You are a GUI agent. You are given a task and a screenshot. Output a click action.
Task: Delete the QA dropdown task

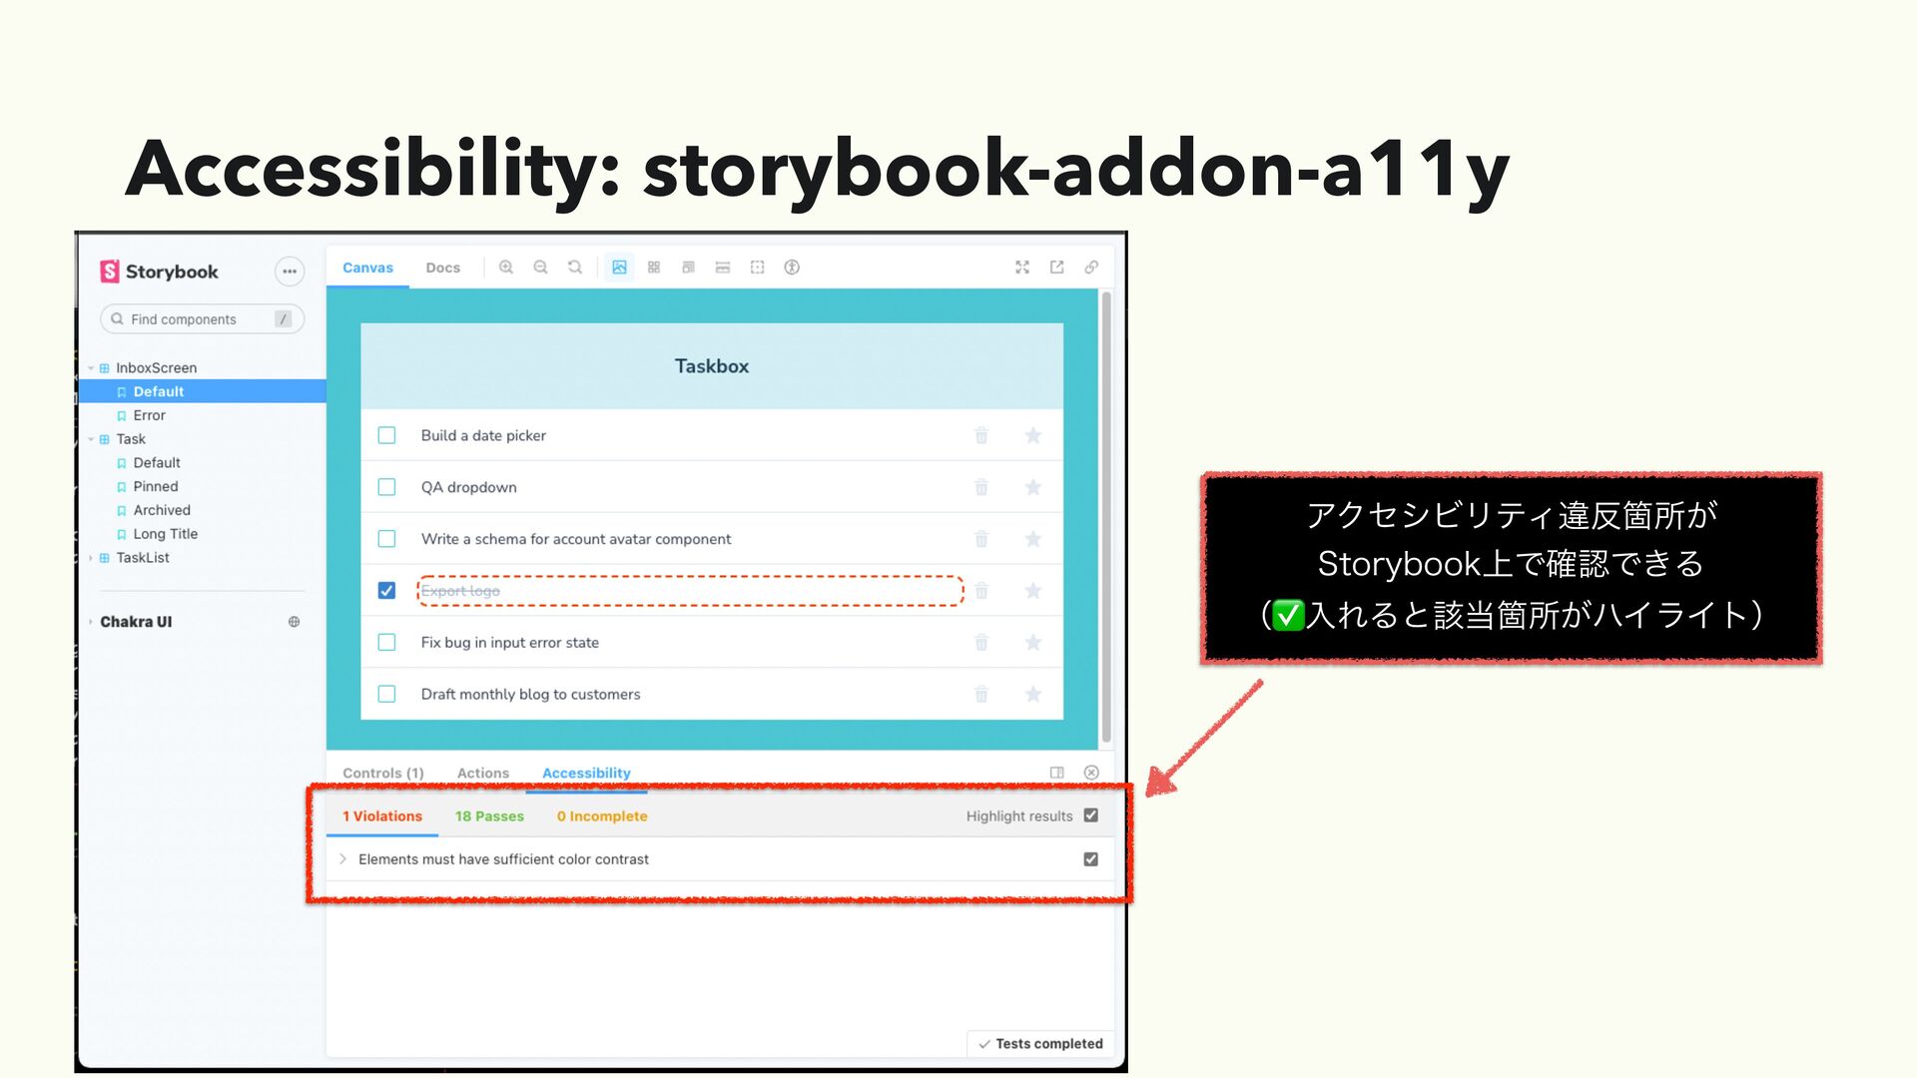coord(981,487)
